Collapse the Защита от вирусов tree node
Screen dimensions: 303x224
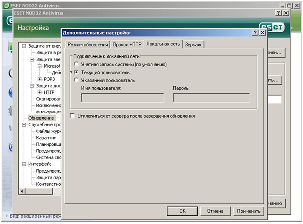pyautogui.click(x=24, y=46)
